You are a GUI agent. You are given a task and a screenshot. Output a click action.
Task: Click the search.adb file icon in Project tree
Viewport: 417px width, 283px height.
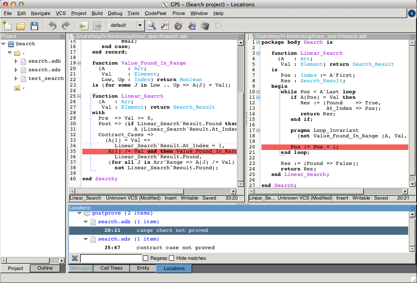[x=23, y=61]
